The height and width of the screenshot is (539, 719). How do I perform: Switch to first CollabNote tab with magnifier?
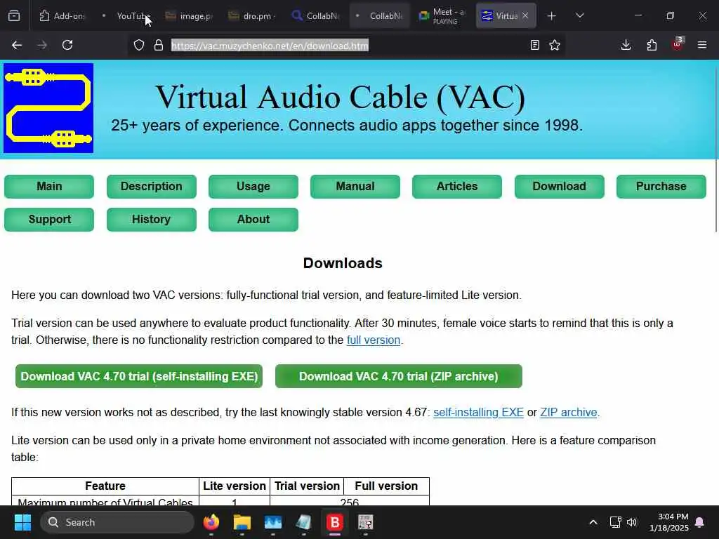[315, 16]
